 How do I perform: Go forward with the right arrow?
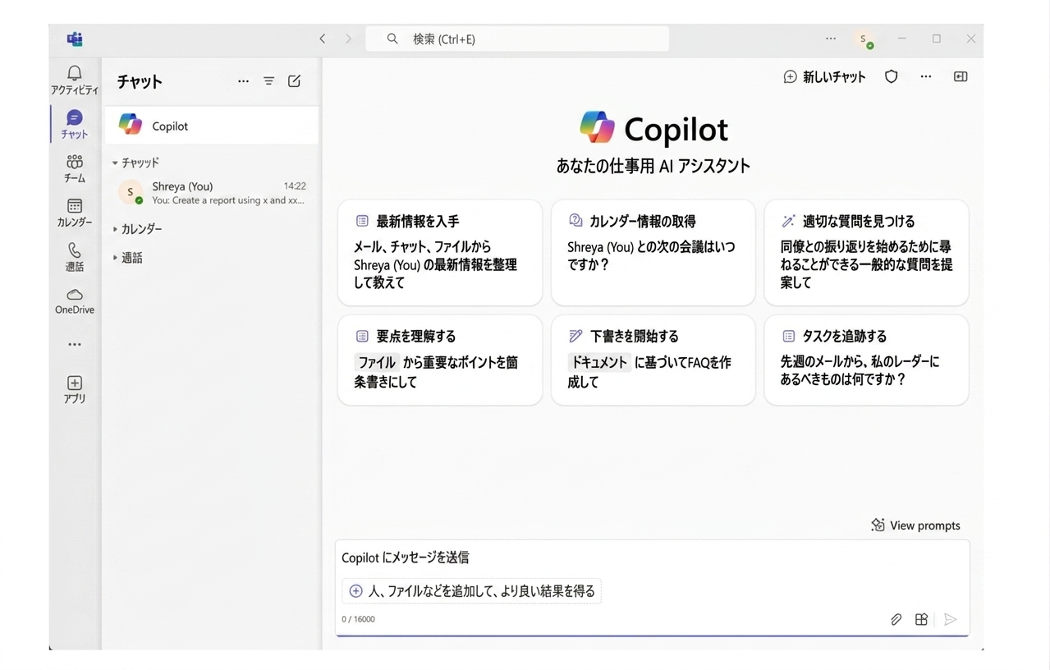pos(349,39)
